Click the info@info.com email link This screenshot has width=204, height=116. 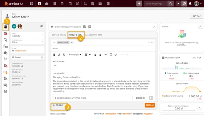coord(21,51)
